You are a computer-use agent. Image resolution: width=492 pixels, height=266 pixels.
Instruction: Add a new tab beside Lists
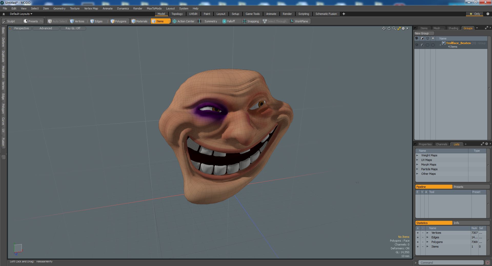click(466, 144)
